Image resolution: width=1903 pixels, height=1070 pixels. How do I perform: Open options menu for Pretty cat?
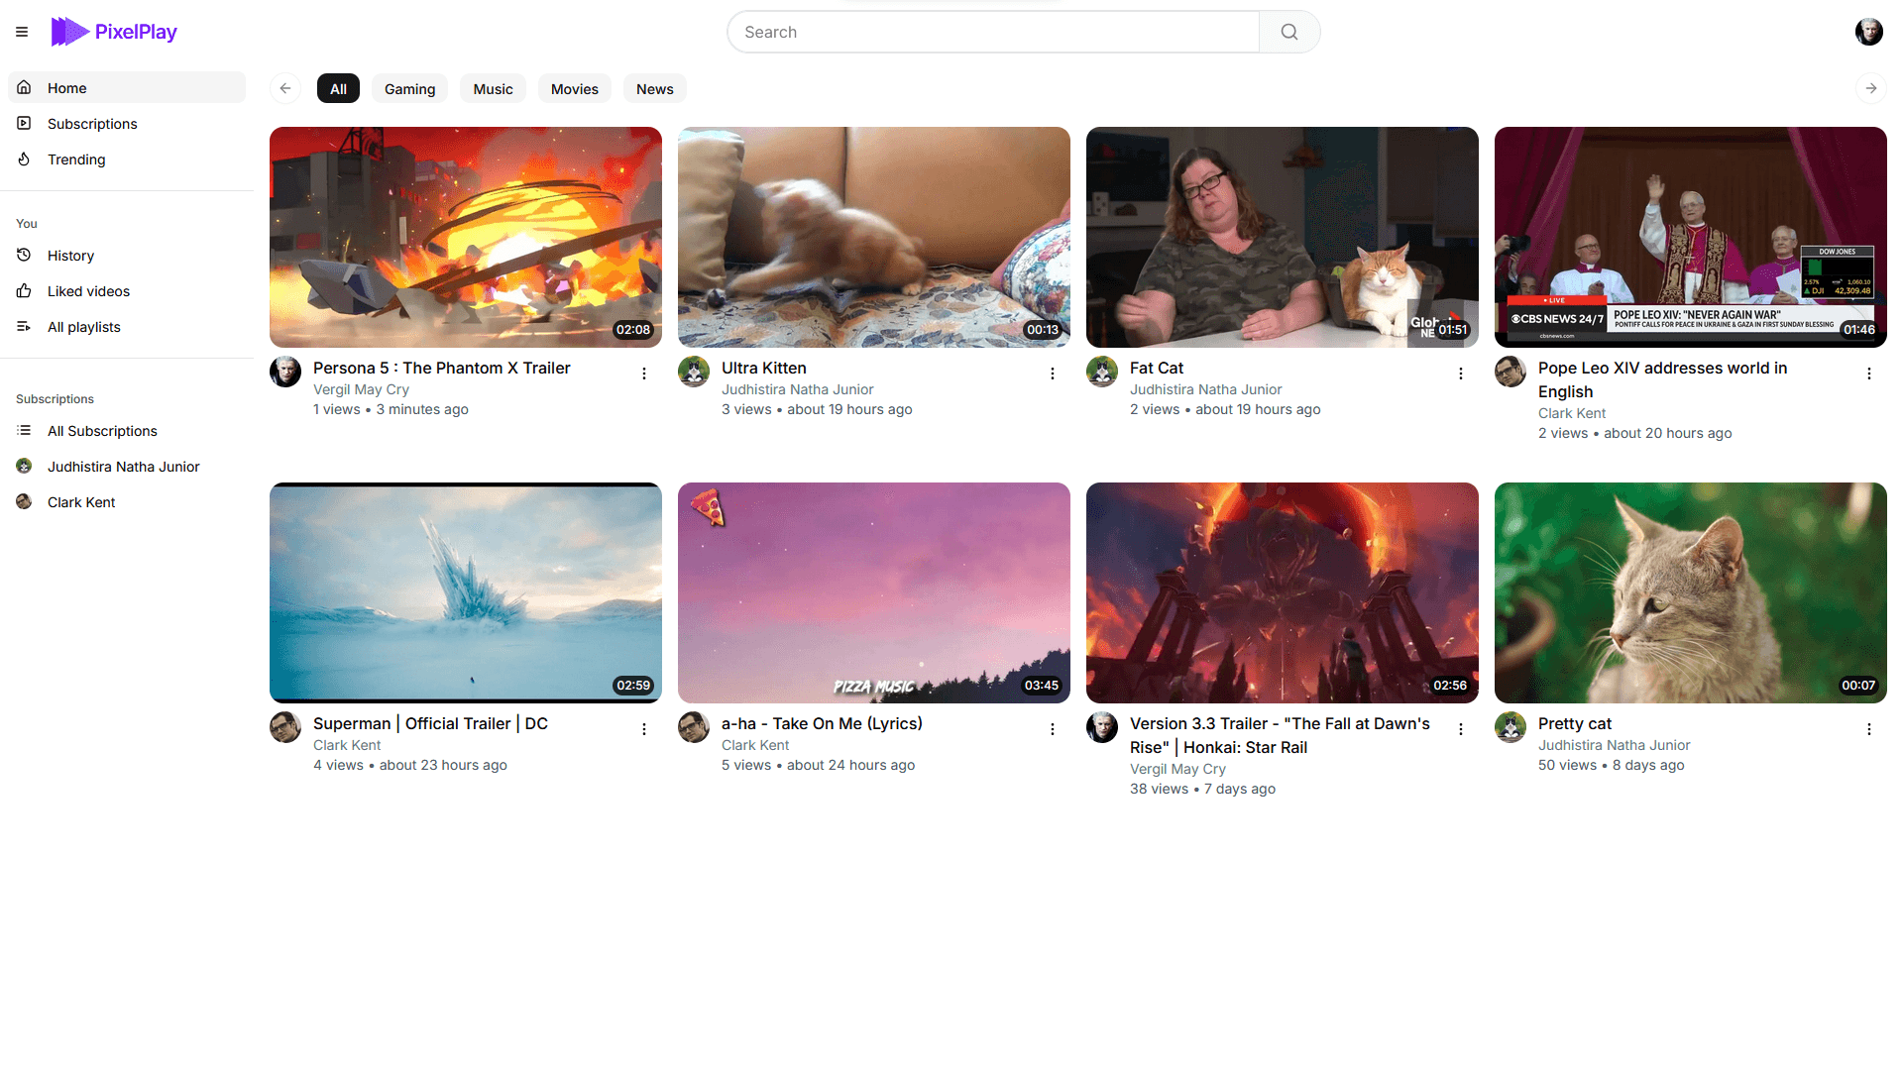click(x=1869, y=729)
